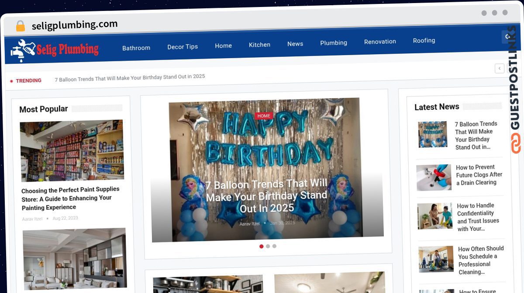524x293 pixels.
Task: Open the Bathroom menu item
Action: [136, 48]
